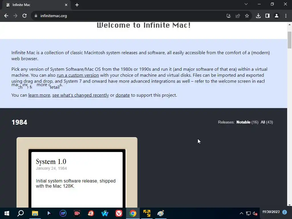Follow the 'run a custom version' link

click(x=78, y=75)
